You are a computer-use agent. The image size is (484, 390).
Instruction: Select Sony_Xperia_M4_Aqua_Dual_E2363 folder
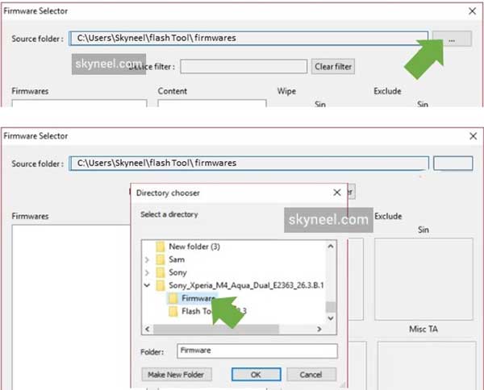tap(246, 285)
